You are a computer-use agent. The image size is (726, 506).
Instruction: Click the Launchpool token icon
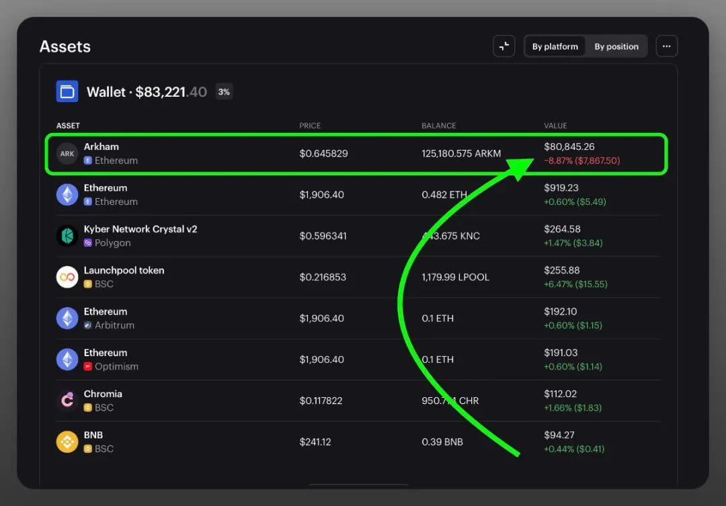click(67, 278)
